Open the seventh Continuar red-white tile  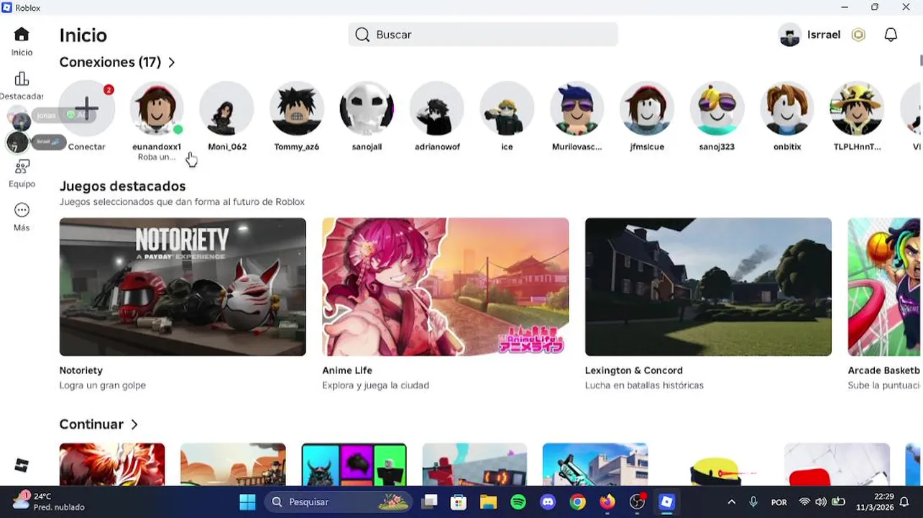coord(837,465)
